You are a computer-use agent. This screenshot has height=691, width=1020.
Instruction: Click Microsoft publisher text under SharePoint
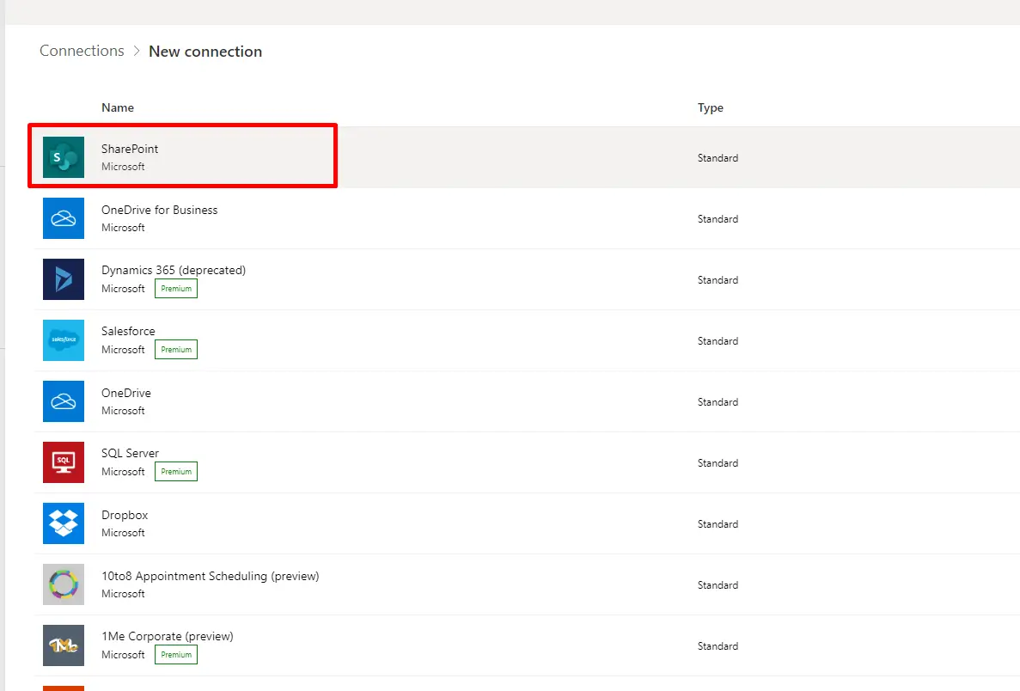tap(123, 167)
